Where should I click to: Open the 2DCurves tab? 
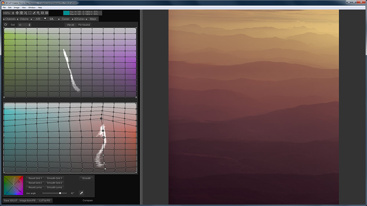[79, 19]
